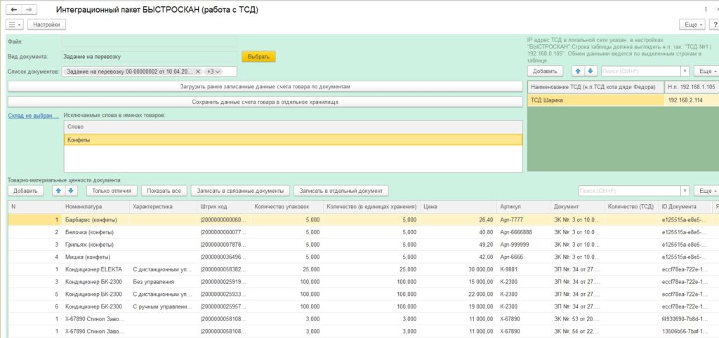Remove the selected document tag with X
The height and width of the screenshot is (338, 719).
coord(198,72)
